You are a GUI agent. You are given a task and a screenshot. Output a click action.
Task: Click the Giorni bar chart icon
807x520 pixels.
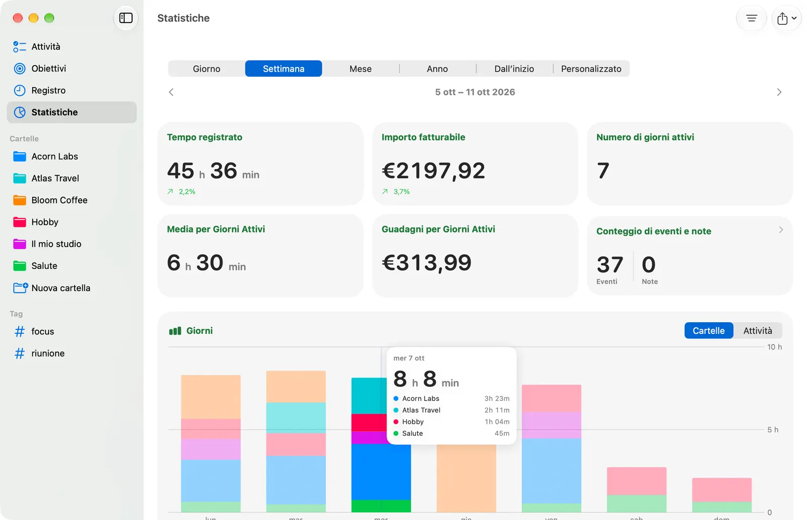[x=175, y=331]
